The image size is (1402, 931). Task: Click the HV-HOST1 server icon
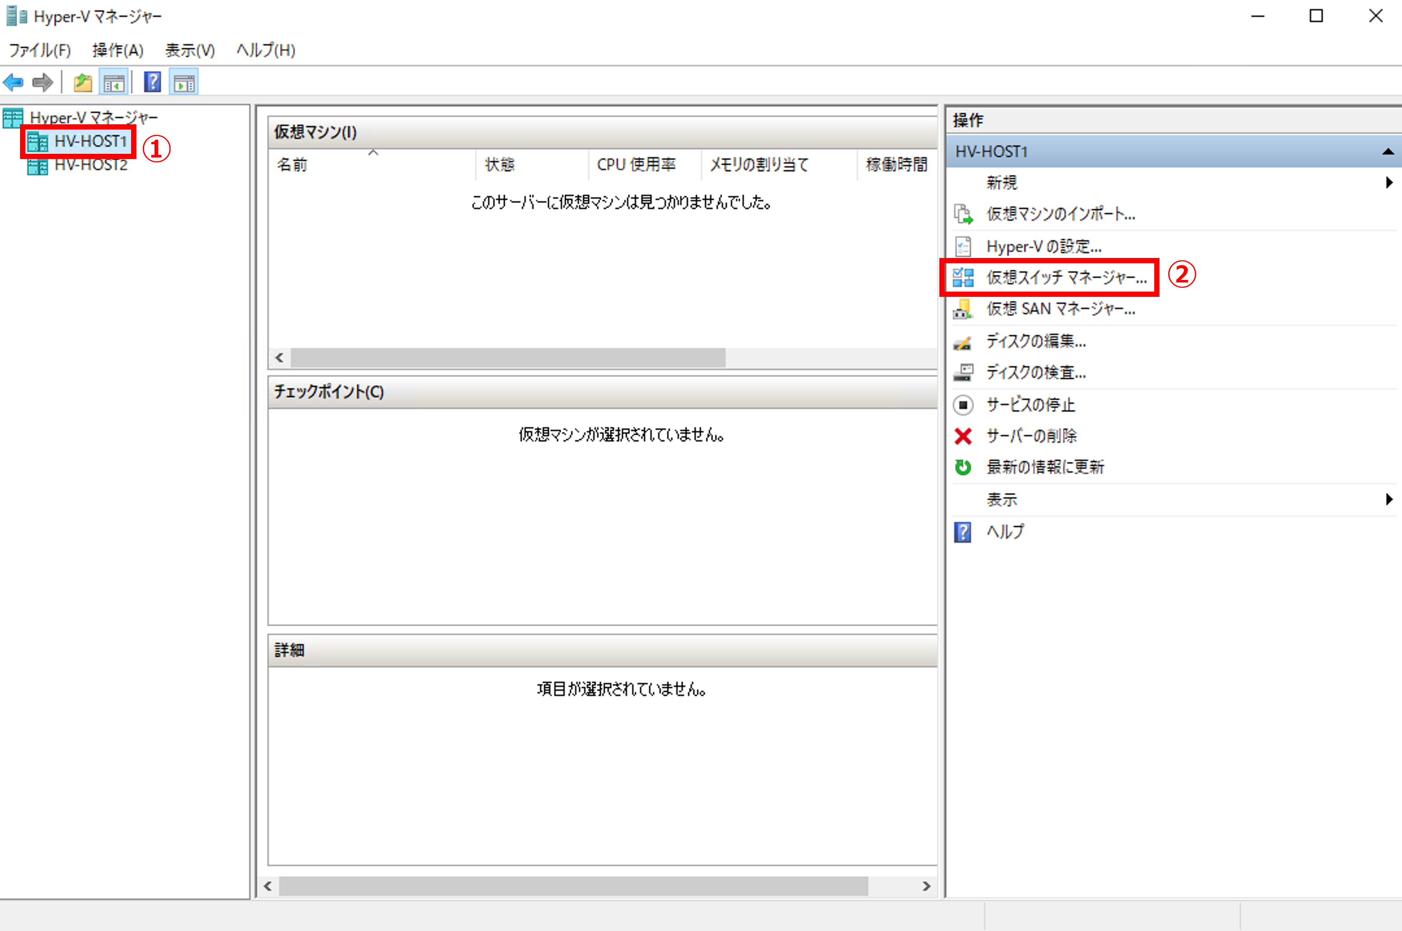click(x=38, y=142)
